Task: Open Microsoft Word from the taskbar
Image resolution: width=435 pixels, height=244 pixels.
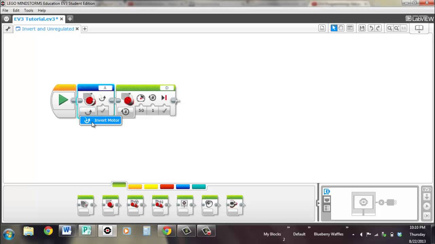Action: (67, 231)
